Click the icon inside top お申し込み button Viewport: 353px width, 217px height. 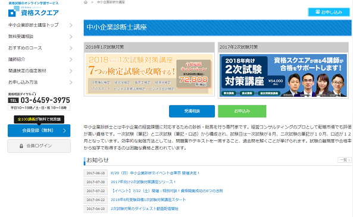[318, 12]
